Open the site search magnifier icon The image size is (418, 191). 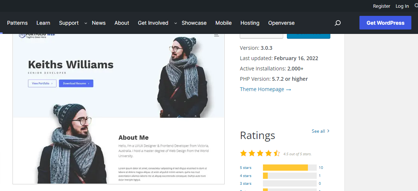(x=337, y=23)
